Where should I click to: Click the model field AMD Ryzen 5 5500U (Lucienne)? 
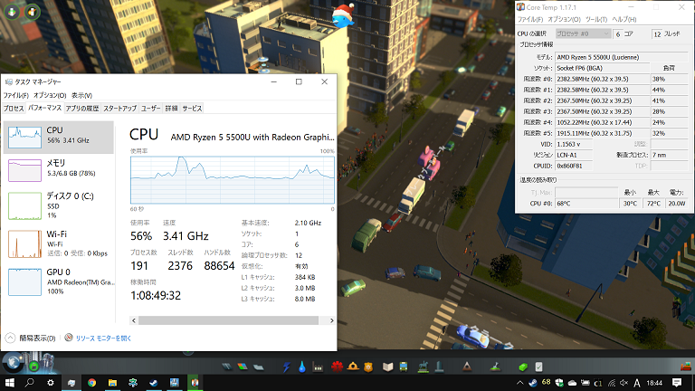click(621, 57)
